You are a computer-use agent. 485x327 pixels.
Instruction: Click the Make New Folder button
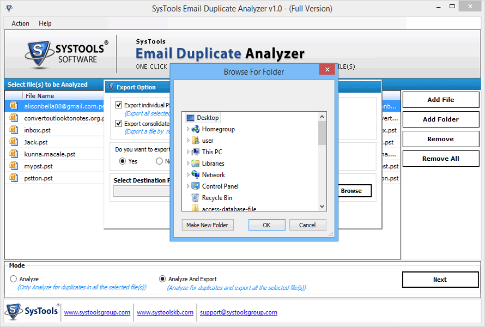point(207,225)
